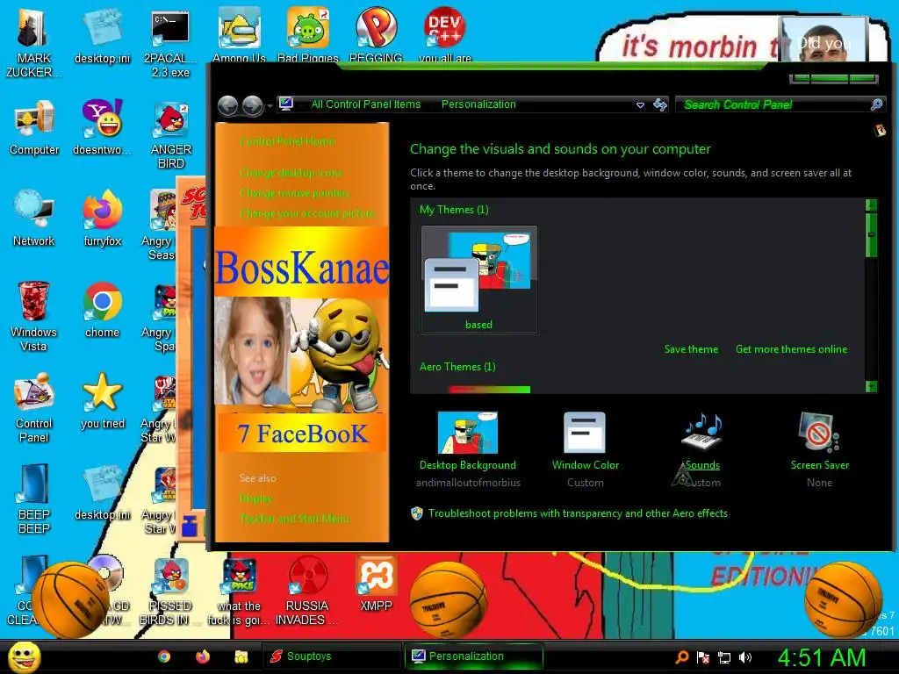
Task: Click the 4:51 AM taskbar clock
Action: point(821,658)
